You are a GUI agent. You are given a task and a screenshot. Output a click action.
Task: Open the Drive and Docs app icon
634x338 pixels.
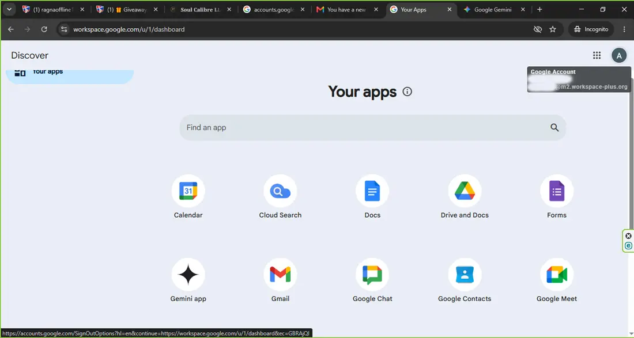tap(465, 191)
